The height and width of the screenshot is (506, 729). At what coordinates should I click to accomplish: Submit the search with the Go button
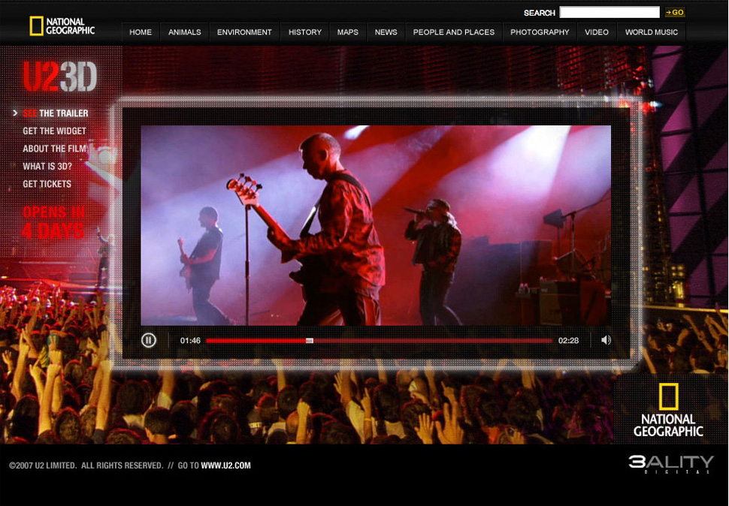pyautogui.click(x=675, y=13)
